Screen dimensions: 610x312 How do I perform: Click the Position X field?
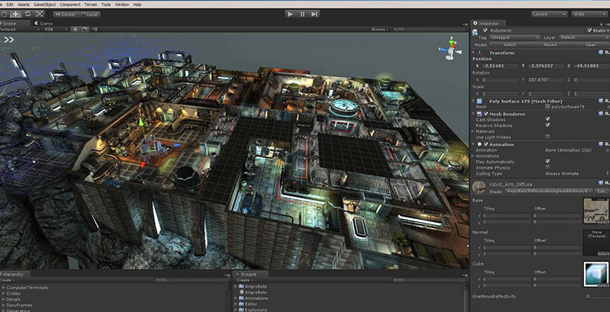[498, 65]
